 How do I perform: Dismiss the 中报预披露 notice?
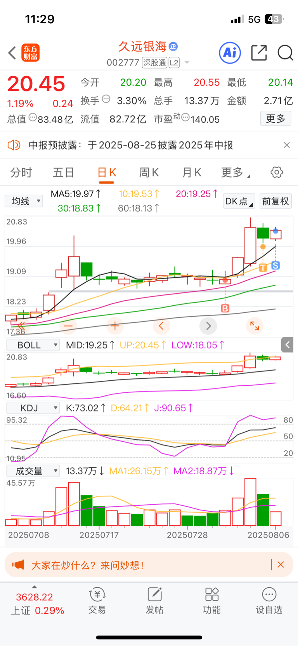(287, 145)
